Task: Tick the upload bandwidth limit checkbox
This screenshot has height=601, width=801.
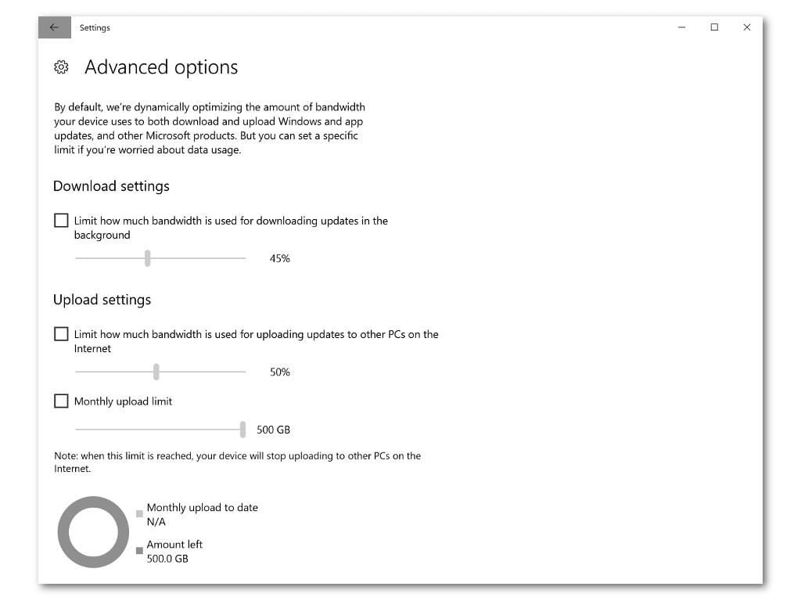Action: 61,333
